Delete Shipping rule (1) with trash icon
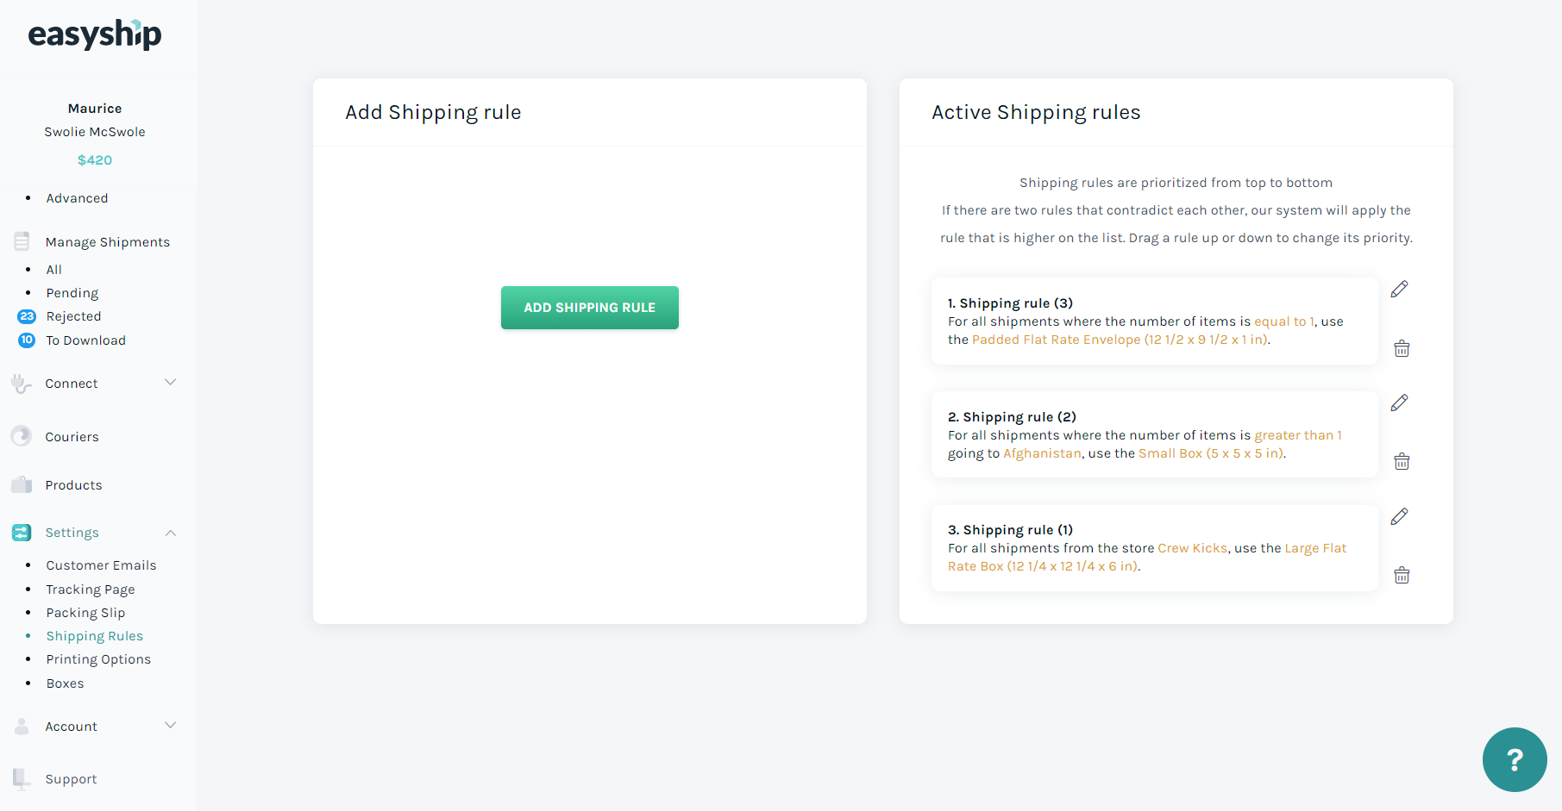Screen dimensions: 1562x811 [1402, 575]
